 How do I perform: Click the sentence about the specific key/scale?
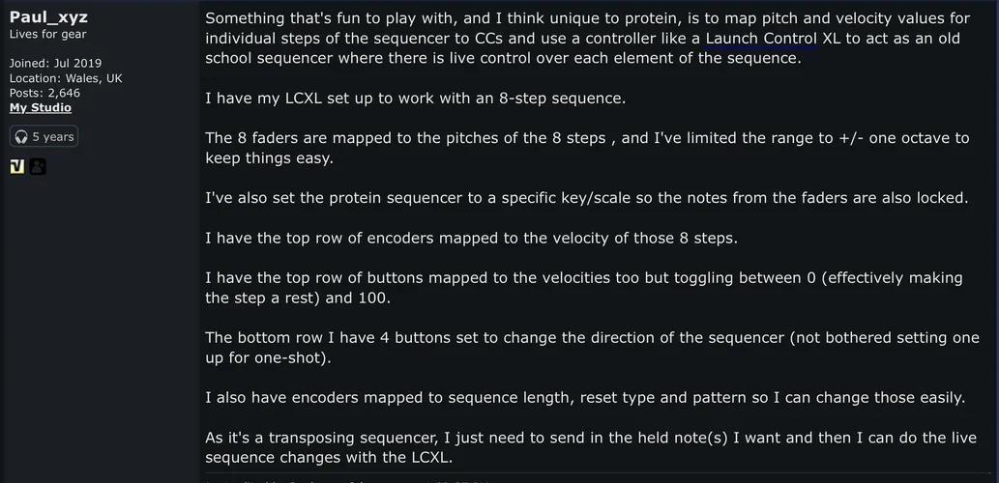[586, 198]
